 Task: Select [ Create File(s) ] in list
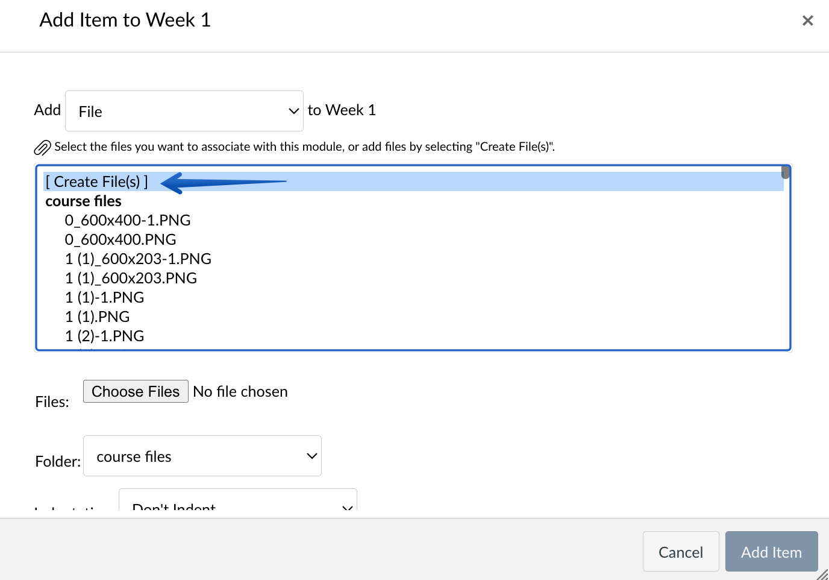96,181
